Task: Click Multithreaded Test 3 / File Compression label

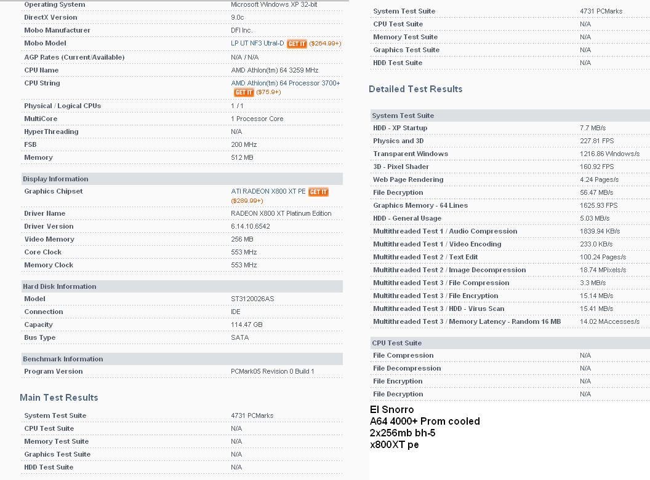Action: coord(441,283)
